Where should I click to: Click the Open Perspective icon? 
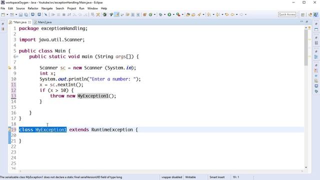click(x=302, y=14)
